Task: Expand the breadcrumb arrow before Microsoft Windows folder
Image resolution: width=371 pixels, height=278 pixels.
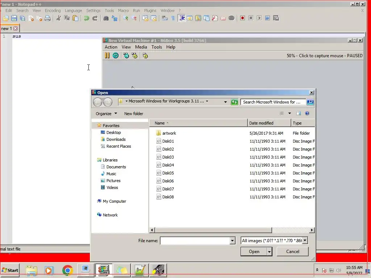Action: pyautogui.click(x=126, y=101)
